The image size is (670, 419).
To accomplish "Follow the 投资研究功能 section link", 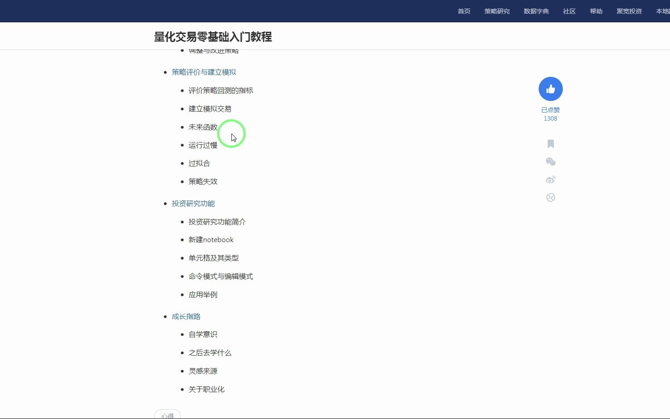I will 193,203.
